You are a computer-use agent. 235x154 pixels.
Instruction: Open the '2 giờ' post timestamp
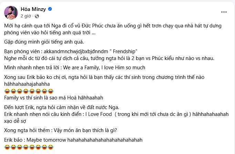pyautogui.click(x=26, y=16)
